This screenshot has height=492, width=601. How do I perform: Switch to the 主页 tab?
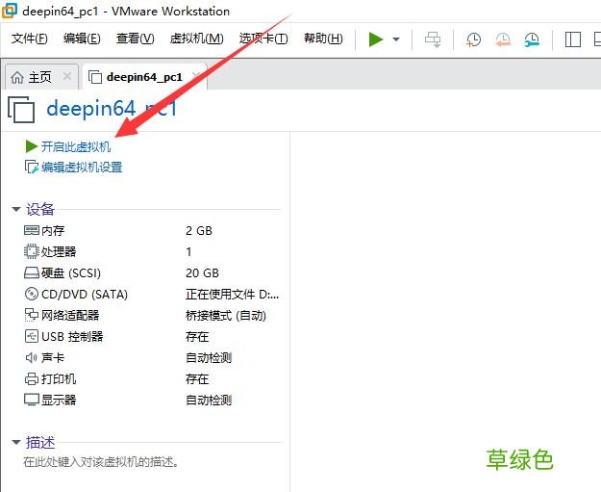pos(39,77)
